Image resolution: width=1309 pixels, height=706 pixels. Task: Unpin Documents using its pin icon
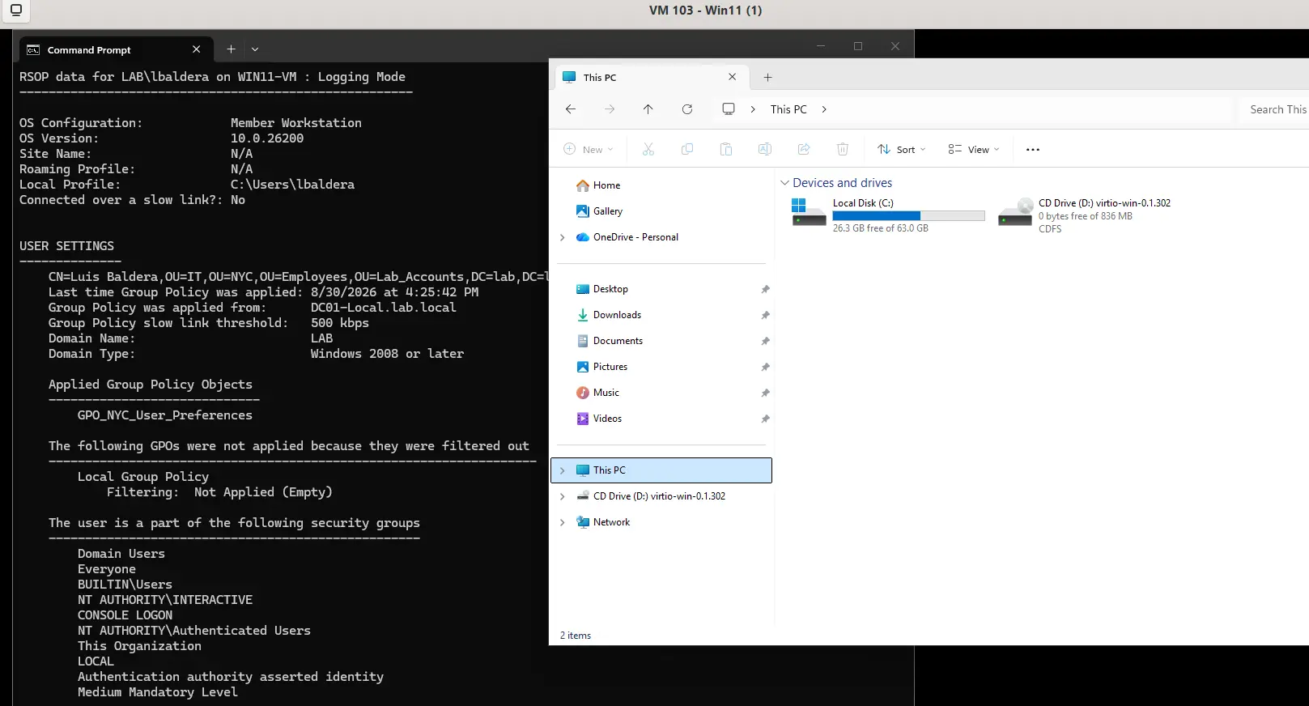tap(765, 341)
